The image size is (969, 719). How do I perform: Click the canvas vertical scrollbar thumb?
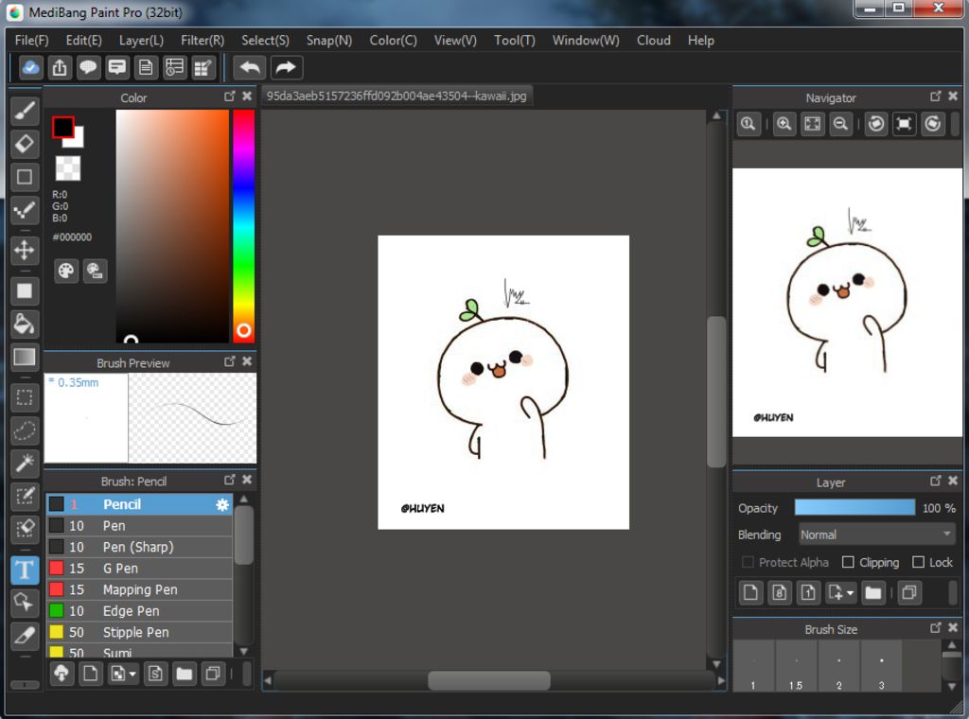pos(716,392)
